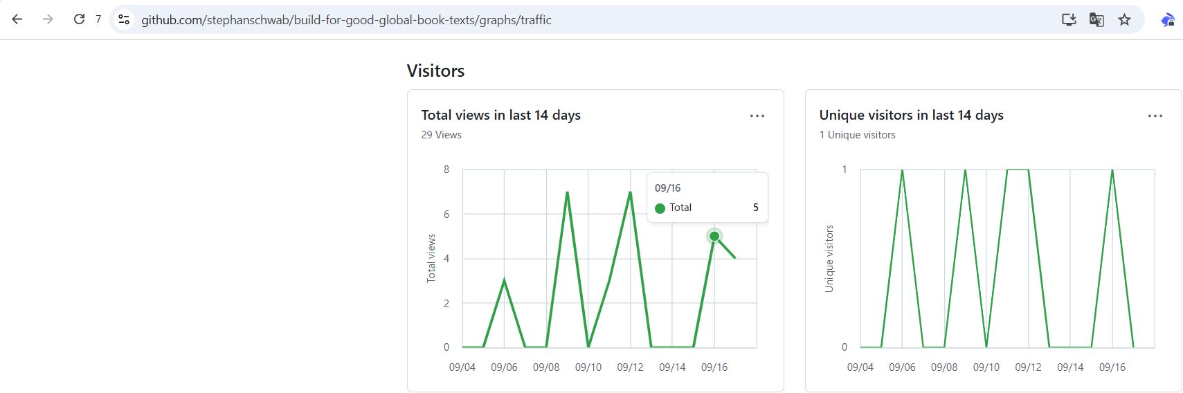Click the 09/09 peak in Total views
This screenshot has width=1183, height=393.
coord(568,192)
